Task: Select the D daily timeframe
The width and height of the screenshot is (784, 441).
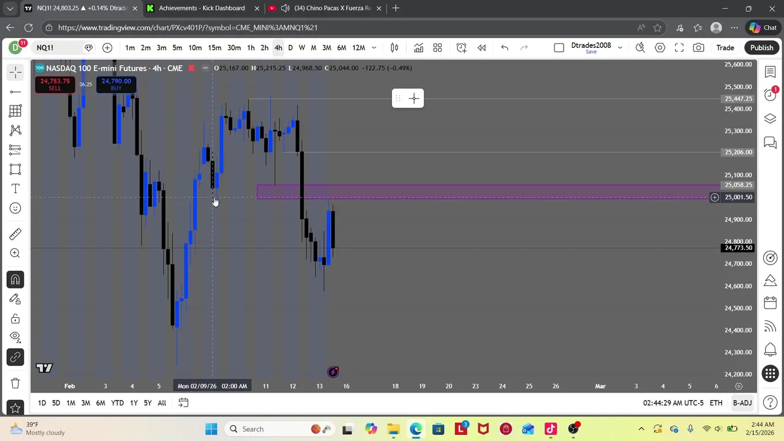Action: [x=290, y=48]
